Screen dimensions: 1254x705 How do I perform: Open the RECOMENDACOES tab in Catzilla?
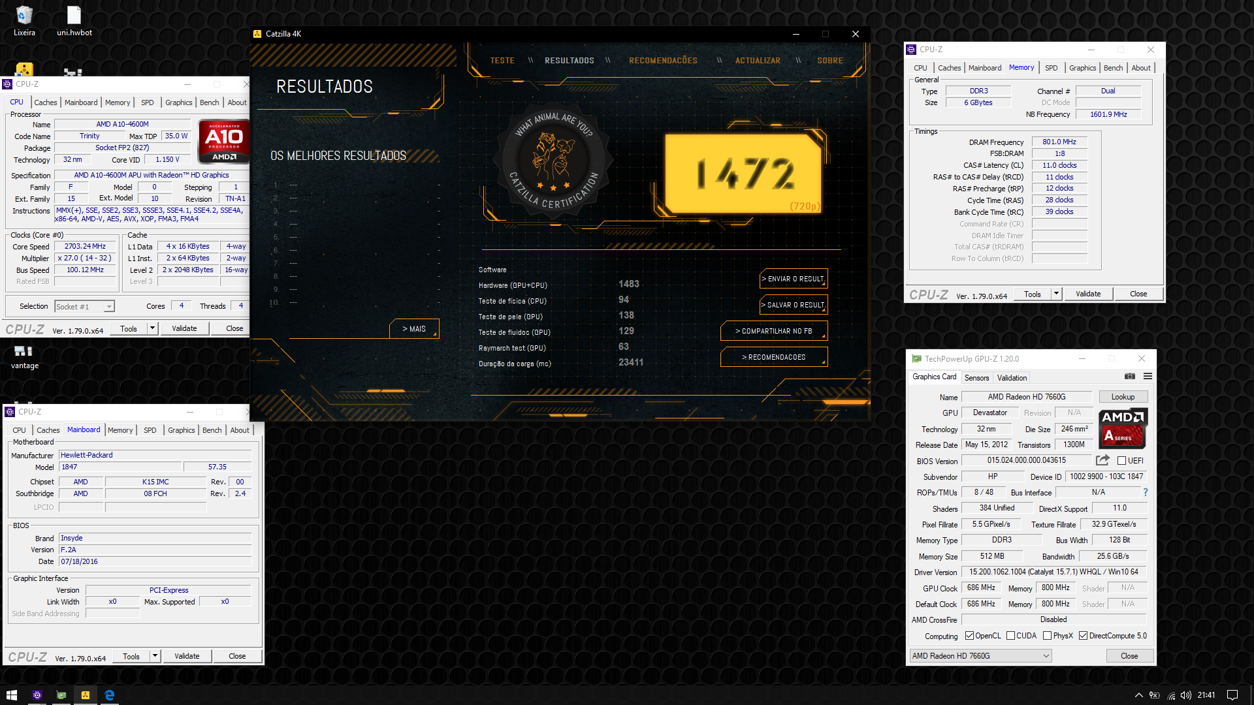663,61
